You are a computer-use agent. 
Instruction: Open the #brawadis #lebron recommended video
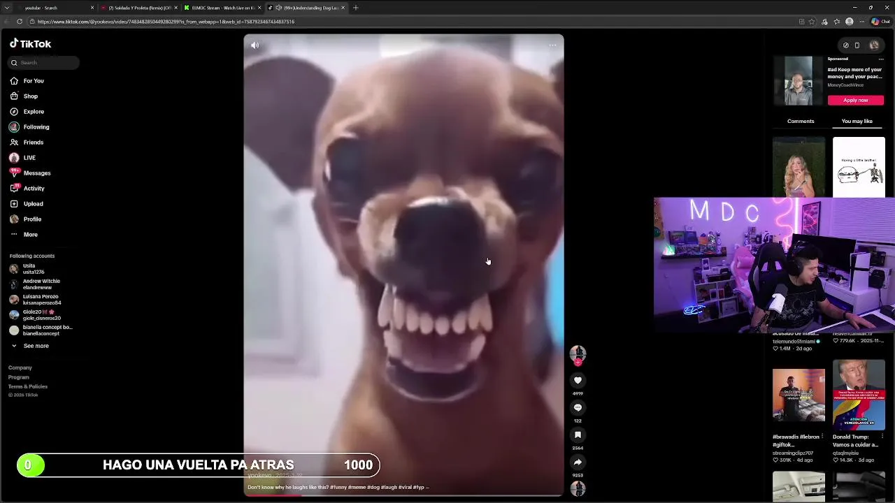tap(799, 395)
